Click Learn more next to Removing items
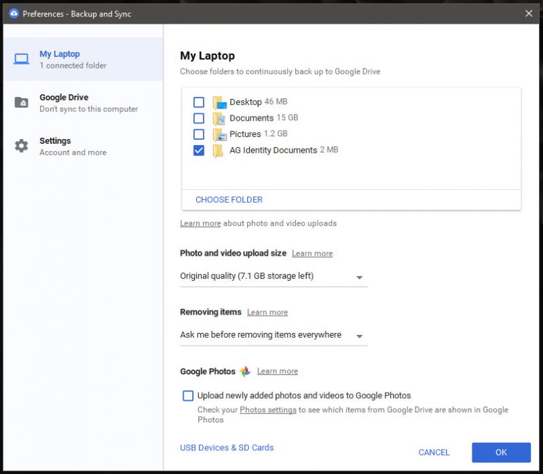 tap(267, 312)
